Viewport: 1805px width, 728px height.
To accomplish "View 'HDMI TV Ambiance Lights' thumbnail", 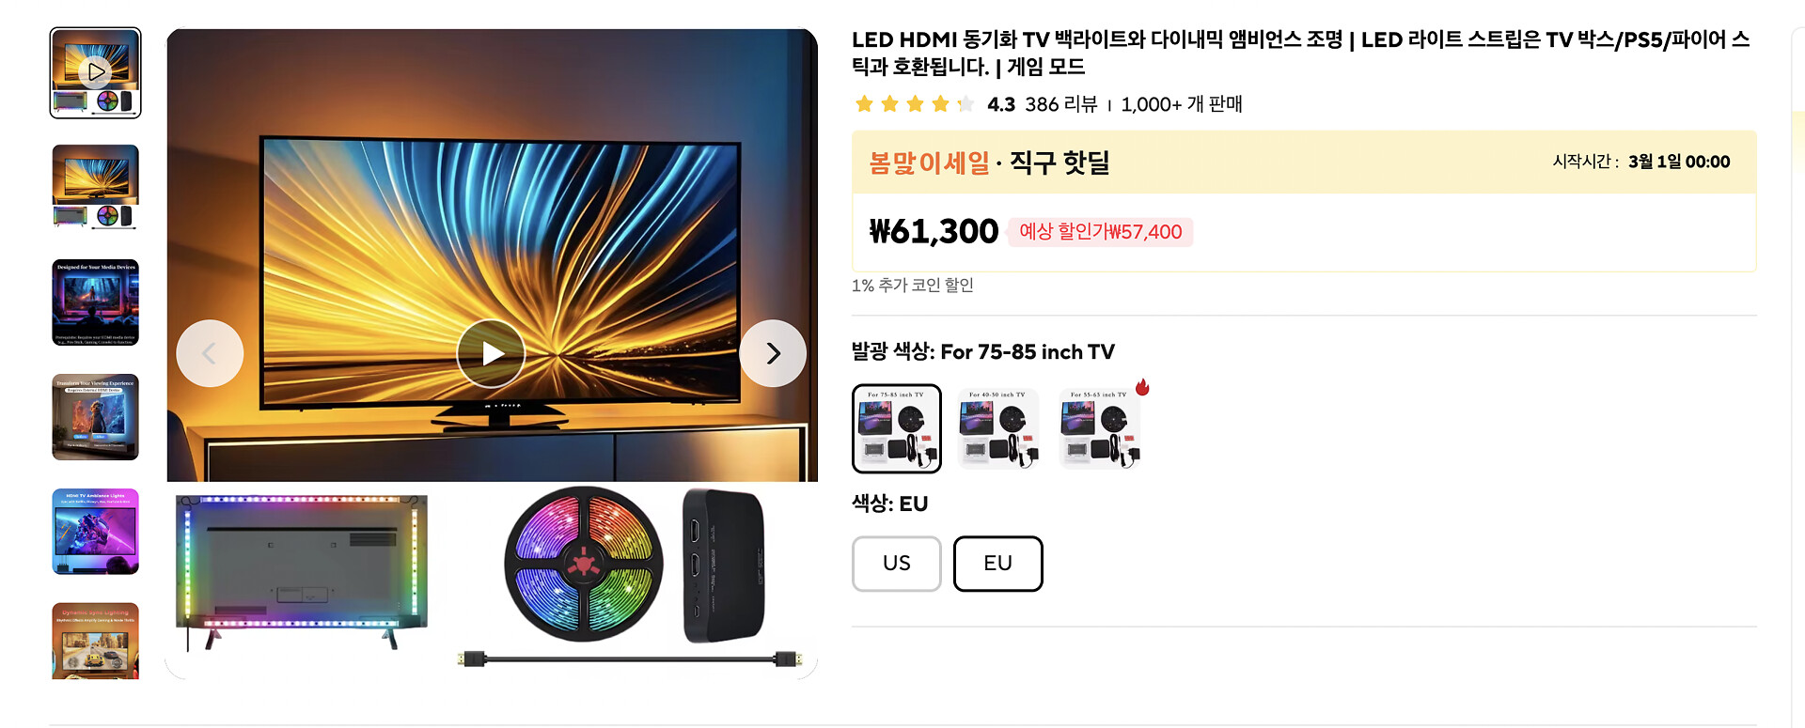I will [95, 532].
